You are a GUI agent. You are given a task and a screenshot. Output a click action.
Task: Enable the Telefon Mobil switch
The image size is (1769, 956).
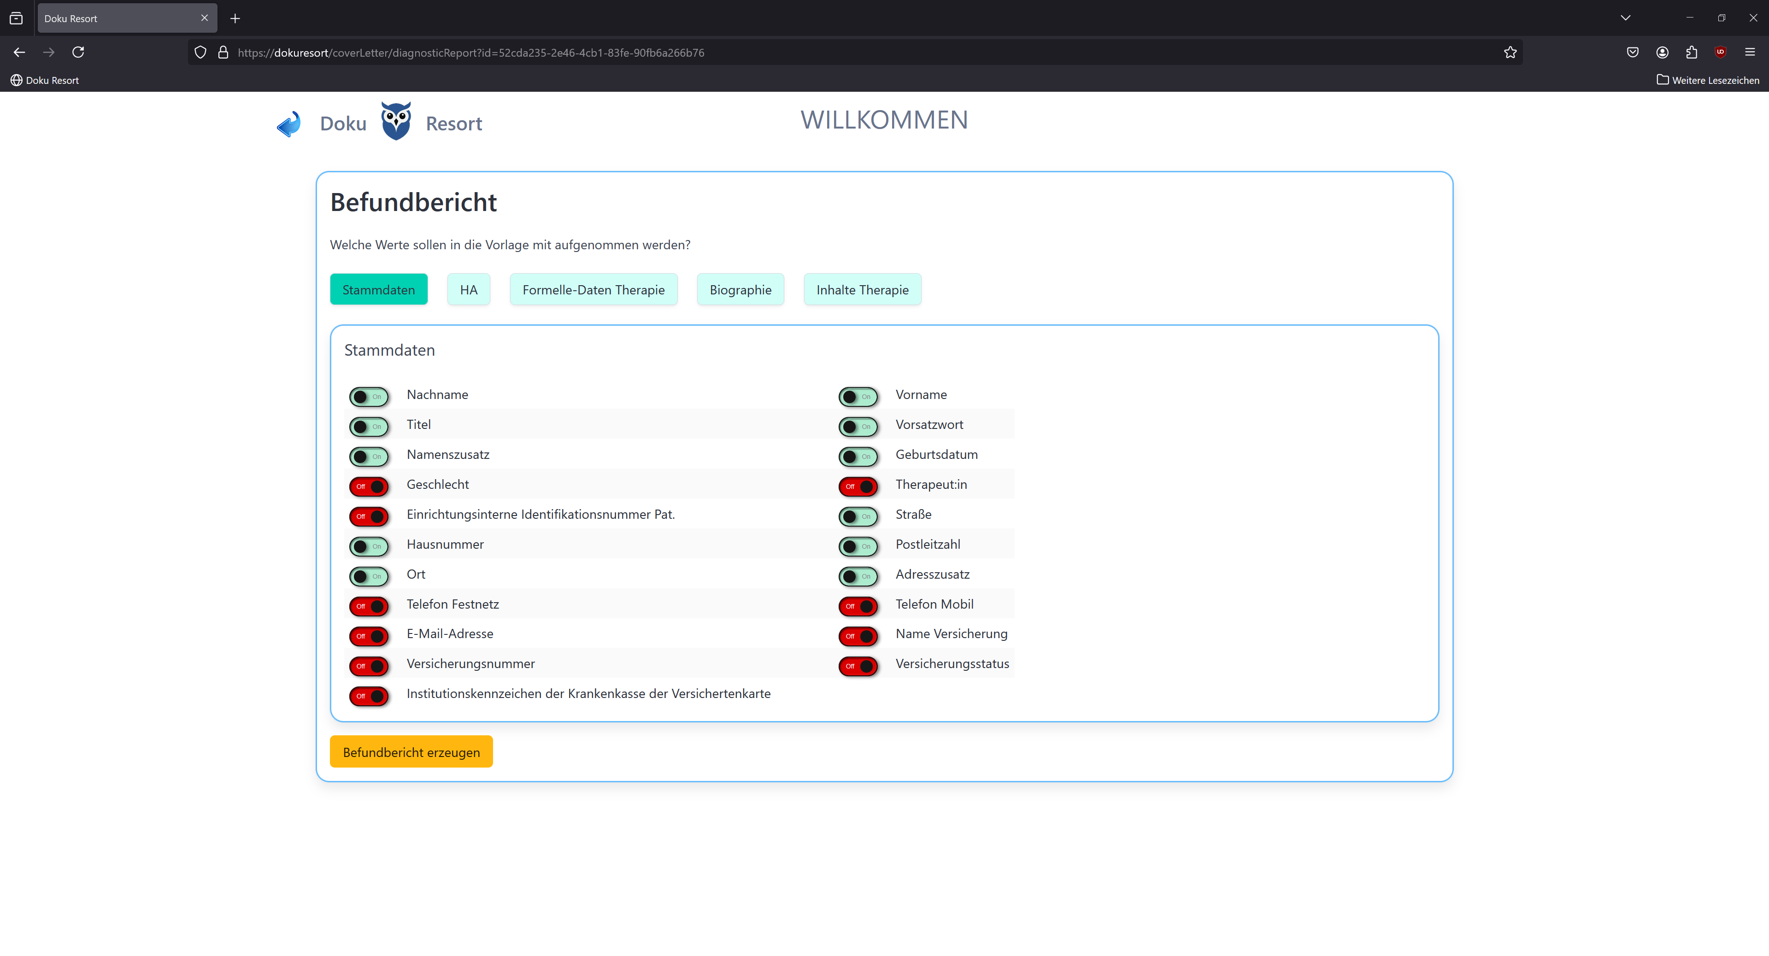858,606
